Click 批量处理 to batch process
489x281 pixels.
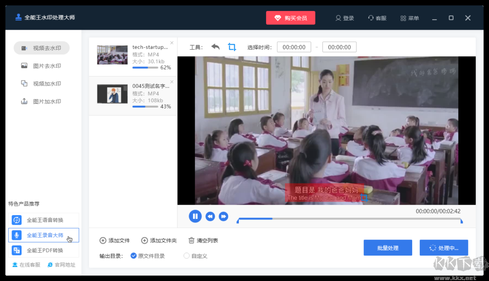[388, 248]
